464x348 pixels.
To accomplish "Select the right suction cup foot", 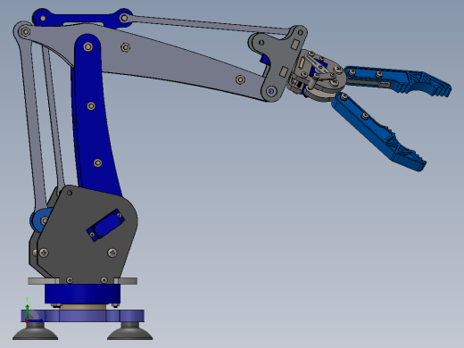I will [x=130, y=331].
